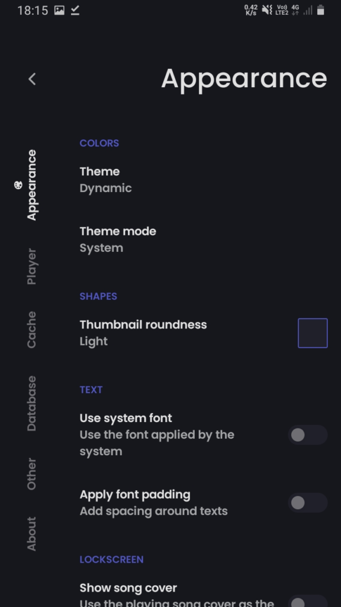Tap the download-complete check status icon
This screenshot has width=341, height=607.
[75, 11]
